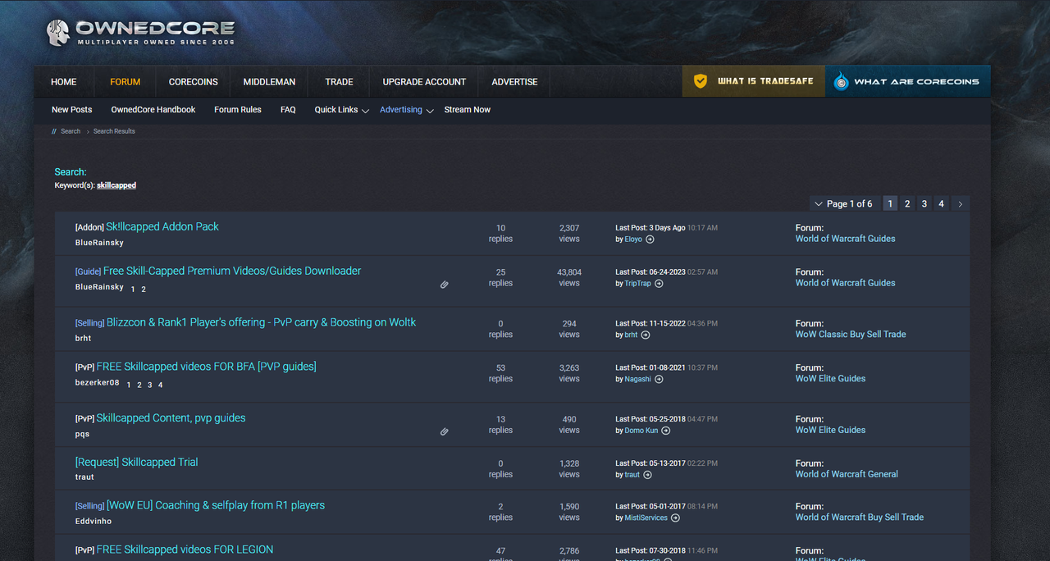Viewport: 1050px width, 561px height.
Task: Open OwnedCore Handbook link
Action: pyautogui.click(x=153, y=110)
